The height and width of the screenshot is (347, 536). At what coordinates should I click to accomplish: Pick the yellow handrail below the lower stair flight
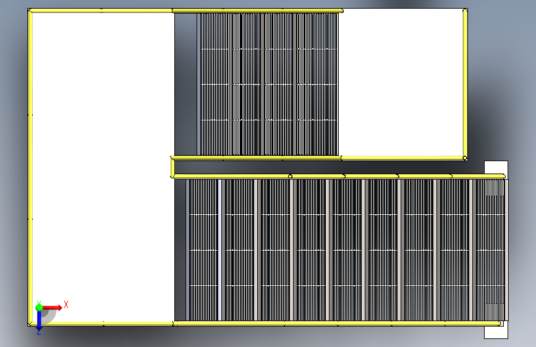point(337,323)
